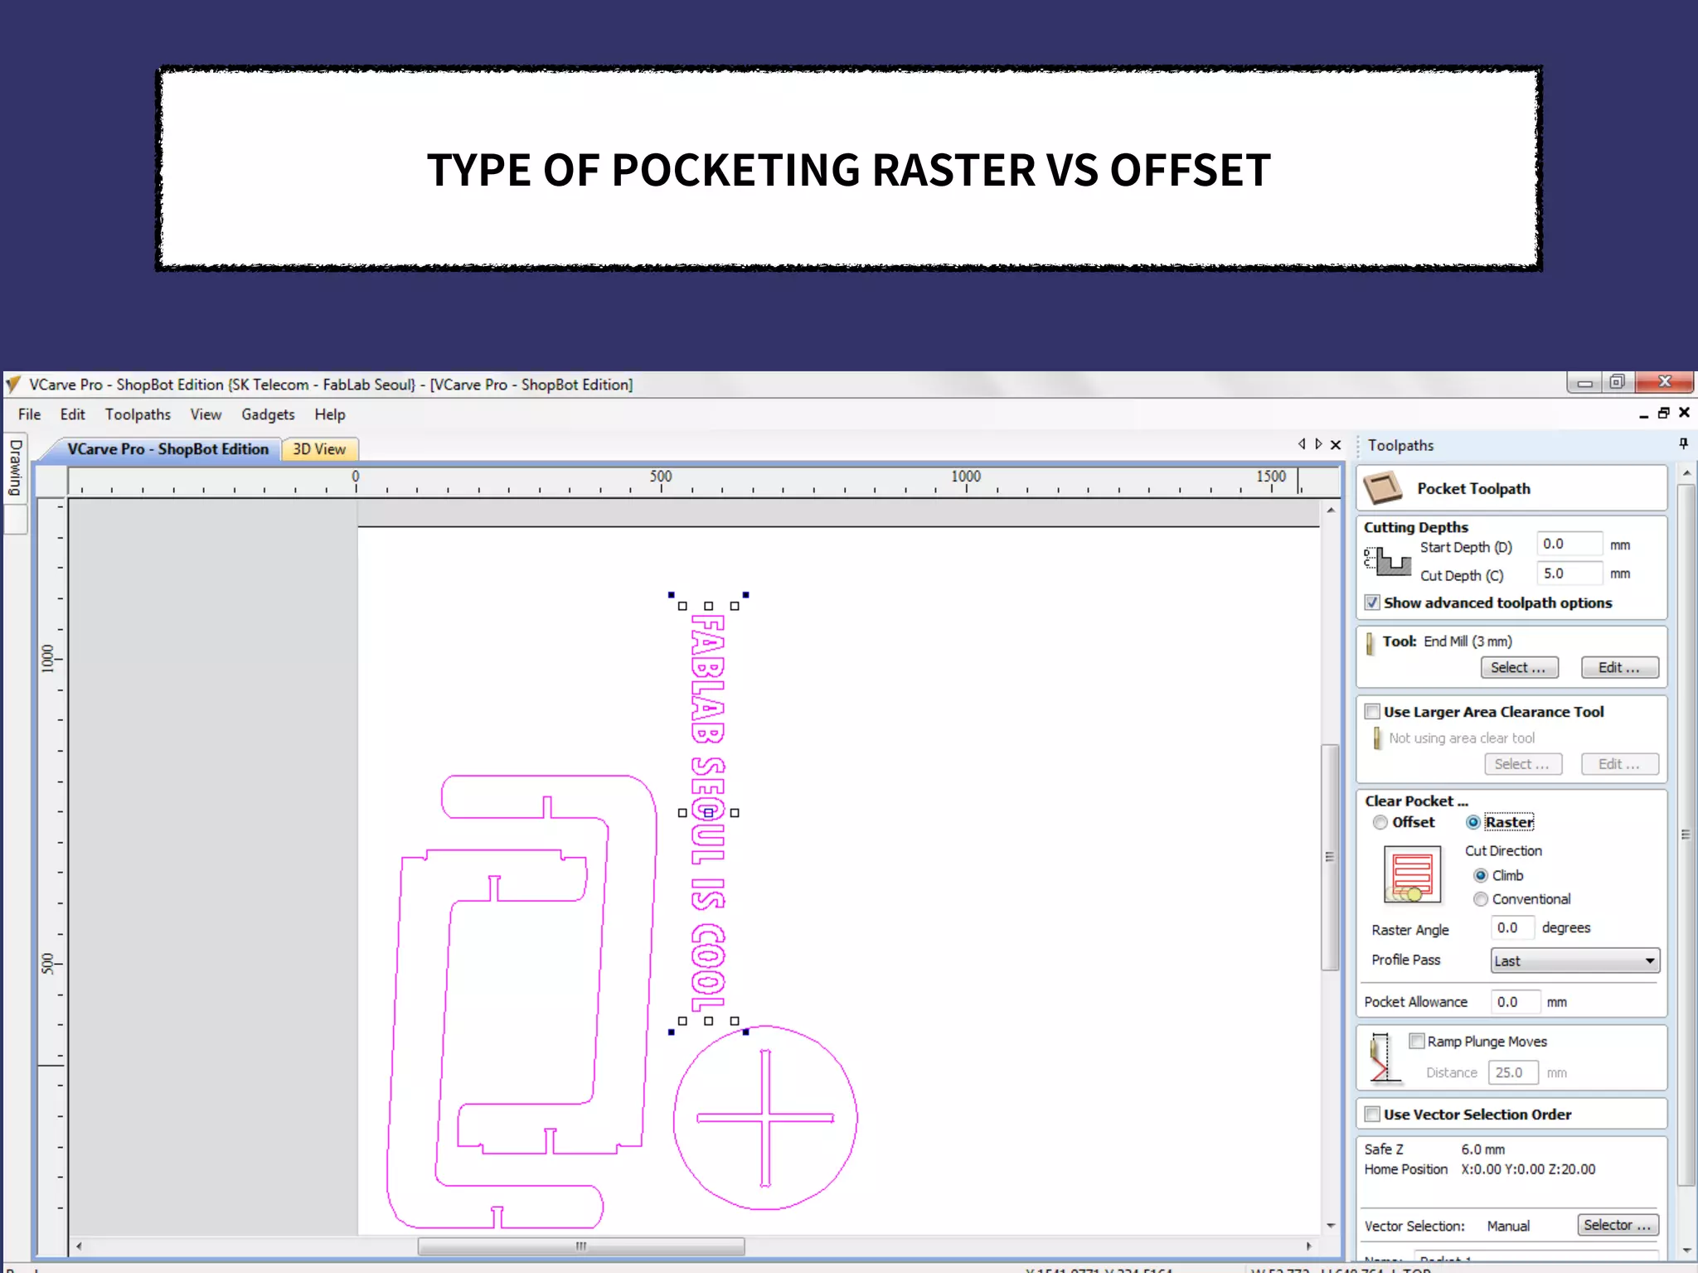Open the vector Selector button
Screen dimensions: 1698x1273
1616,1225
